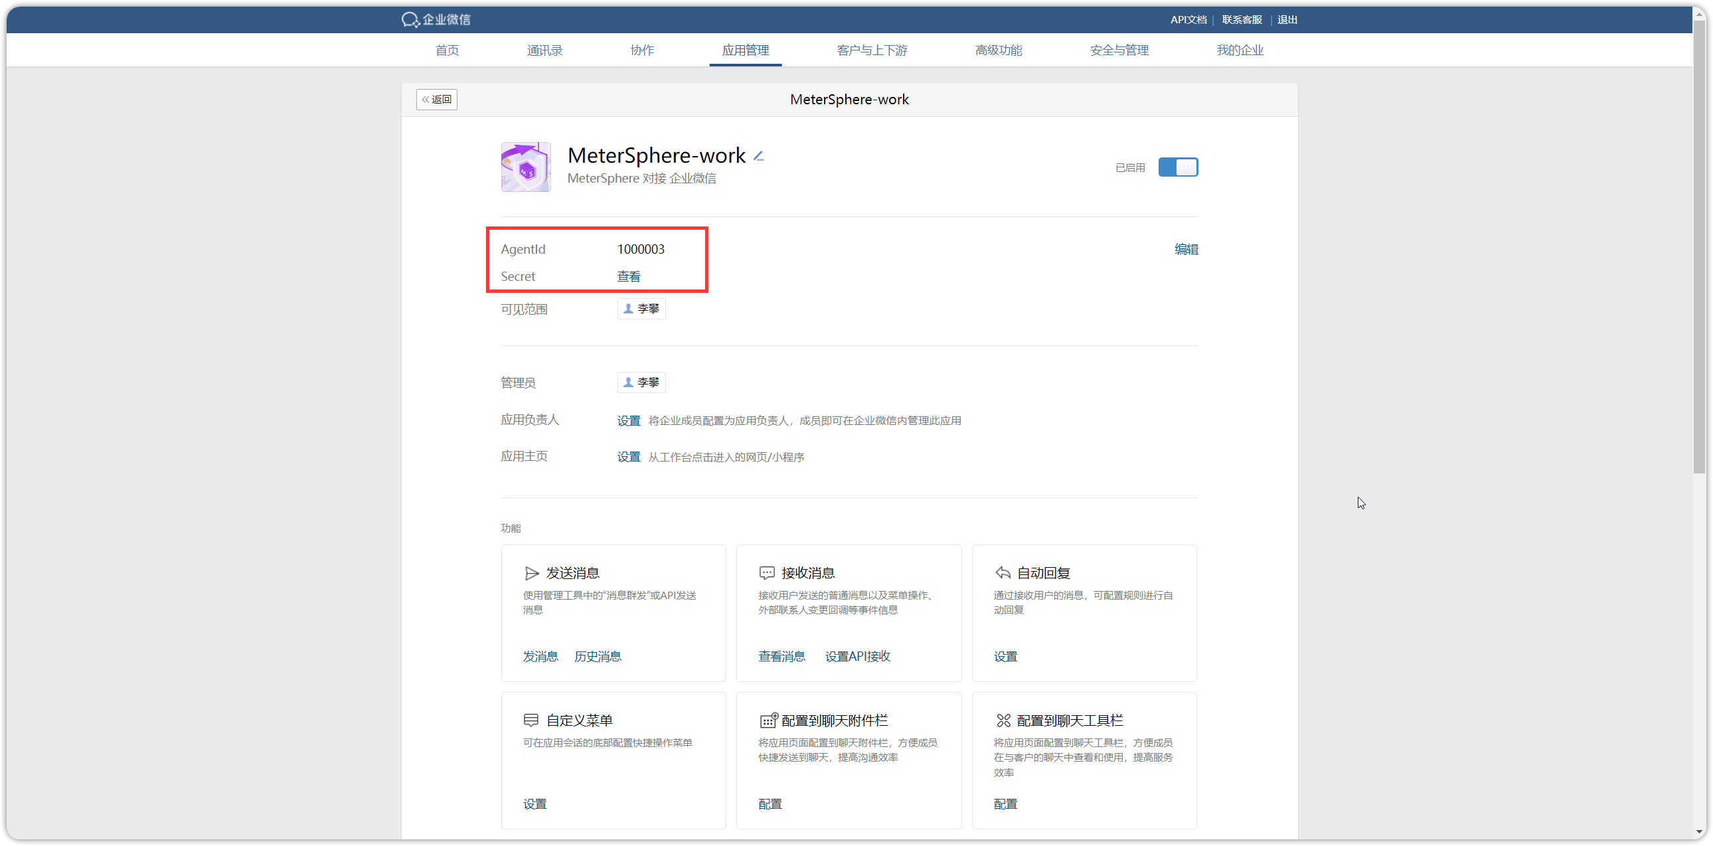Click the pencil icon to rename MeterSphere-work

tap(759, 156)
